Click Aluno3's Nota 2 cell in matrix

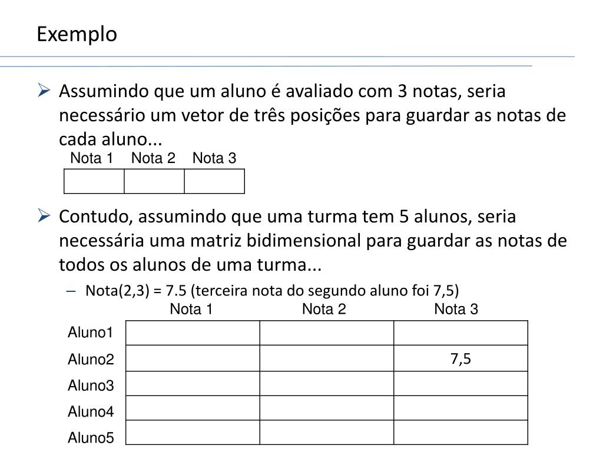(327, 384)
